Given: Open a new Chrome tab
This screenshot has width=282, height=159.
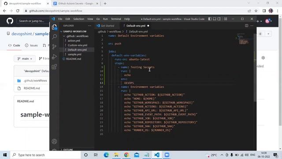Looking at the screenshot, I should coord(105,4).
